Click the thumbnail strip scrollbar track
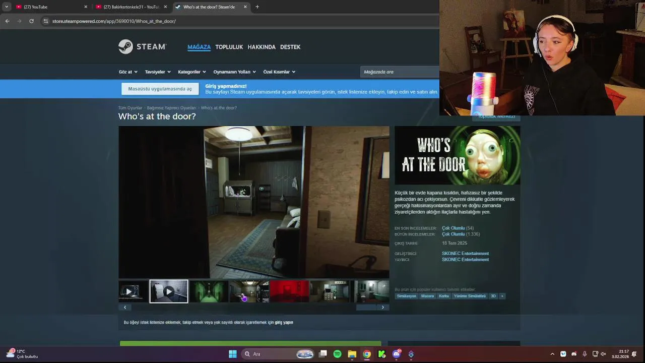The image size is (645, 363). tap(253, 307)
